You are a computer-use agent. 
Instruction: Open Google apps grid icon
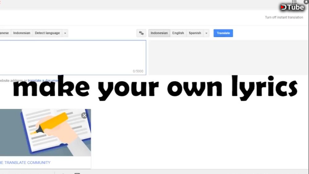[x=294, y=2]
